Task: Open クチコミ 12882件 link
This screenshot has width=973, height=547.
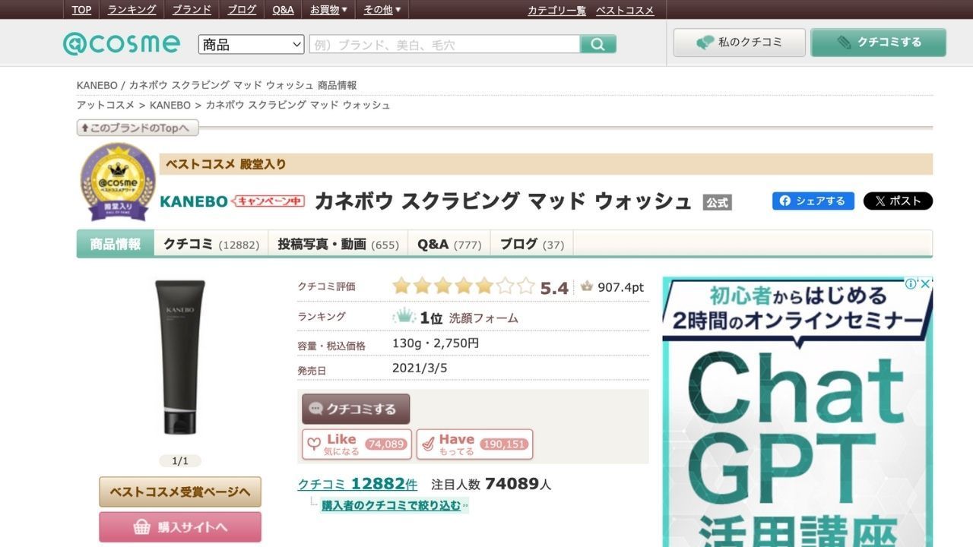Action: pyautogui.click(x=357, y=484)
